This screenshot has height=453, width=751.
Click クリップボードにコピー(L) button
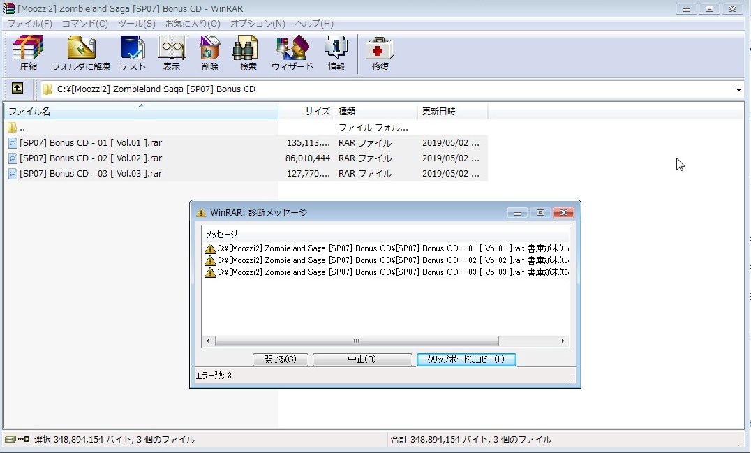[466, 359]
